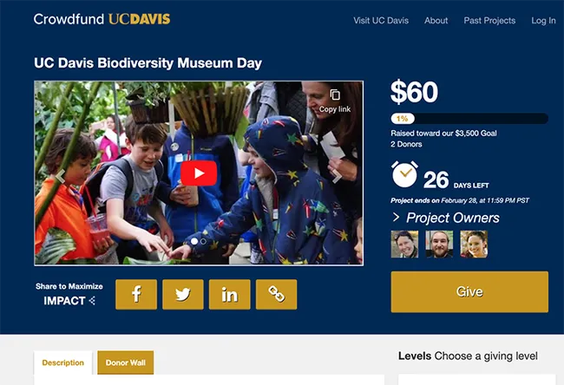Viewport: 564px width, 385px height.
Task: Click the fundraising progress bar
Action: tap(469, 118)
